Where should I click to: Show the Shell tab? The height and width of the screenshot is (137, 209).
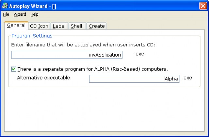pos(76,26)
